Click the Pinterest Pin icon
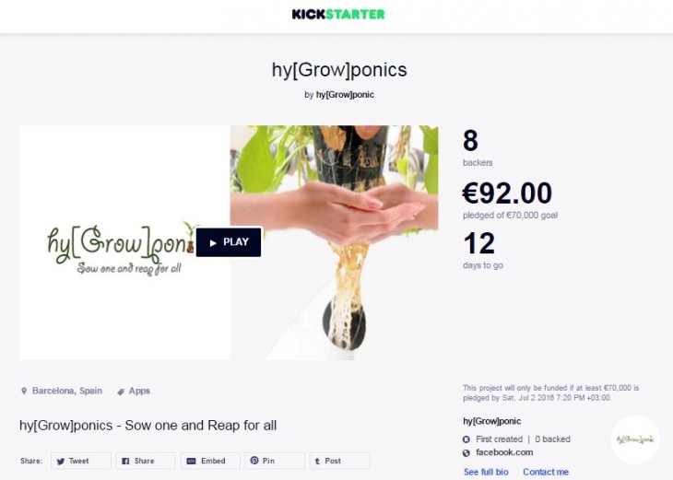The image size is (673, 480). [254, 461]
